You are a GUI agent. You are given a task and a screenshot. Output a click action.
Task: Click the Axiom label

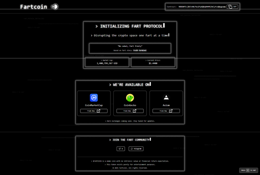tap(166, 105)
